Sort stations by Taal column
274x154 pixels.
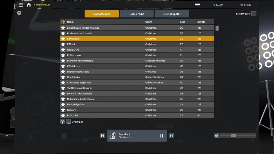click(182, 22)
